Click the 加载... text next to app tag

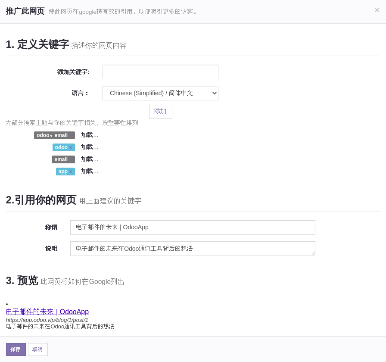pyautogui.click(x=89, y=172)
